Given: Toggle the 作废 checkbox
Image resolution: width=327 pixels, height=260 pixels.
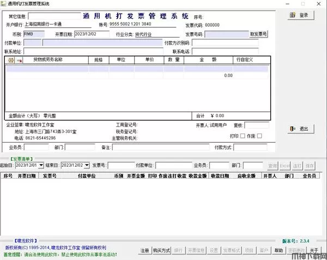Looking at the screenshot, I should (259, 136).
